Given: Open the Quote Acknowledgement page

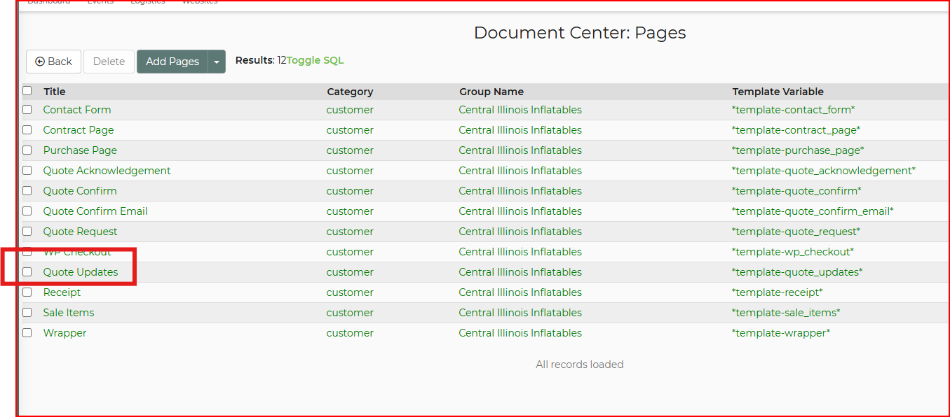Looking at the screenshot, I should 107,171.
